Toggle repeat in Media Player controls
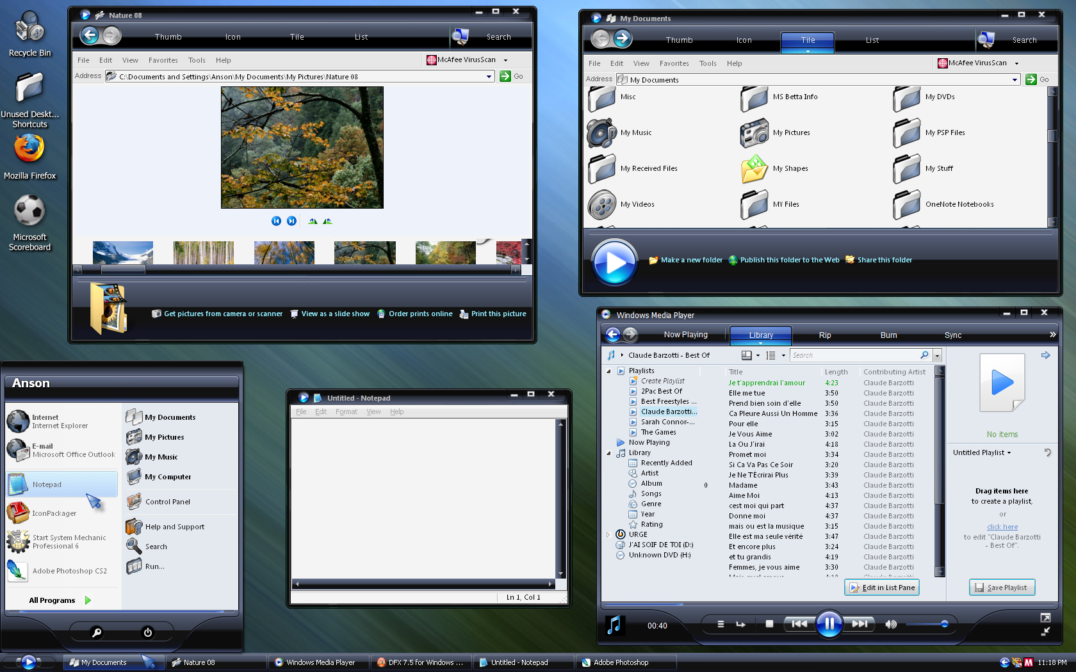This screenshot has width=1076, height=672. (741, 624)
